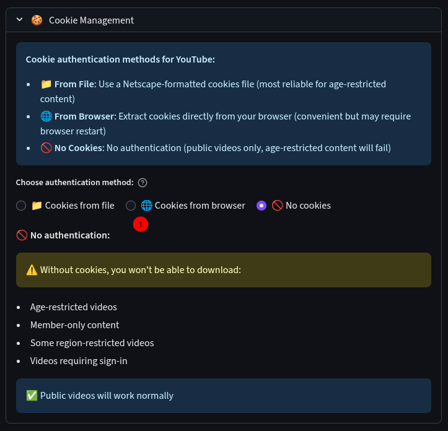The image size is (448, 431).
Task: Click the Cookie Management header title
Action: pos(92,20)
